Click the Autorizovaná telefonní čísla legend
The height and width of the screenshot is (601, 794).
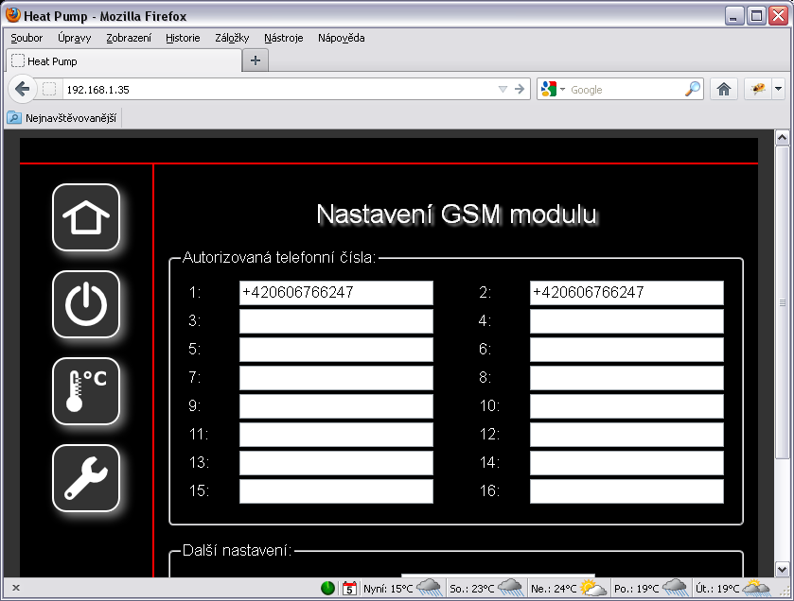coord(279,258)
